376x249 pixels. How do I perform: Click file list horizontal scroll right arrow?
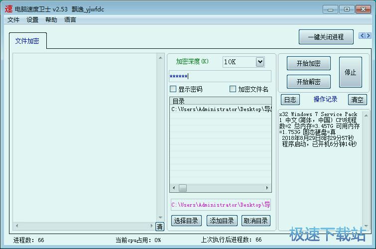[151, 226]
